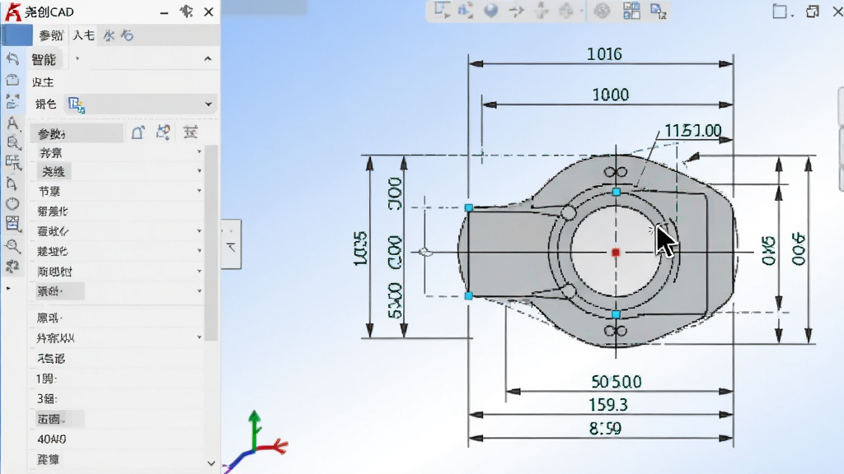This screenshot has width=844, height=474.
Task: Click the 40A/0 row in the panel
Action: [115, 439]
